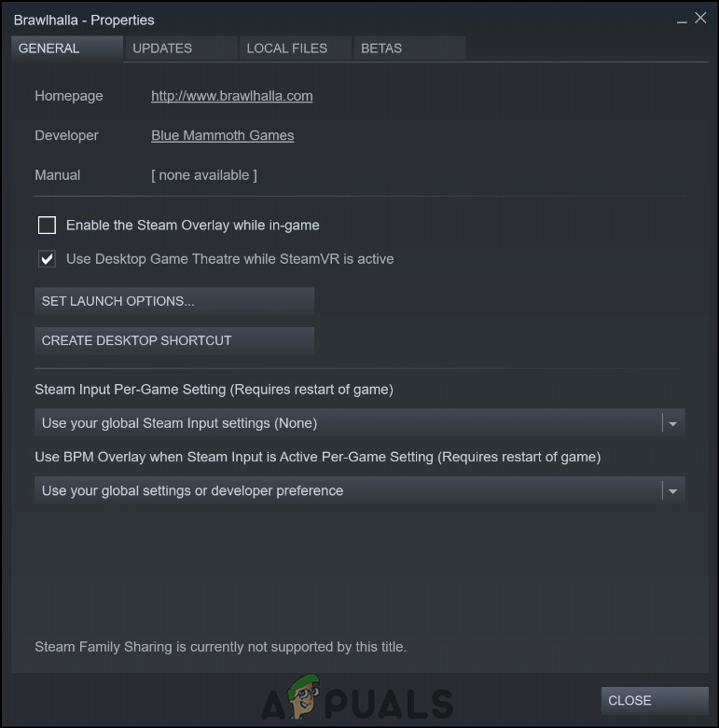The height and width of the screenshot is (728, 719).
Task: Enable the Steam Overlay while in-game checkbox
Action: pyautogui.click(x=47, y=226)
